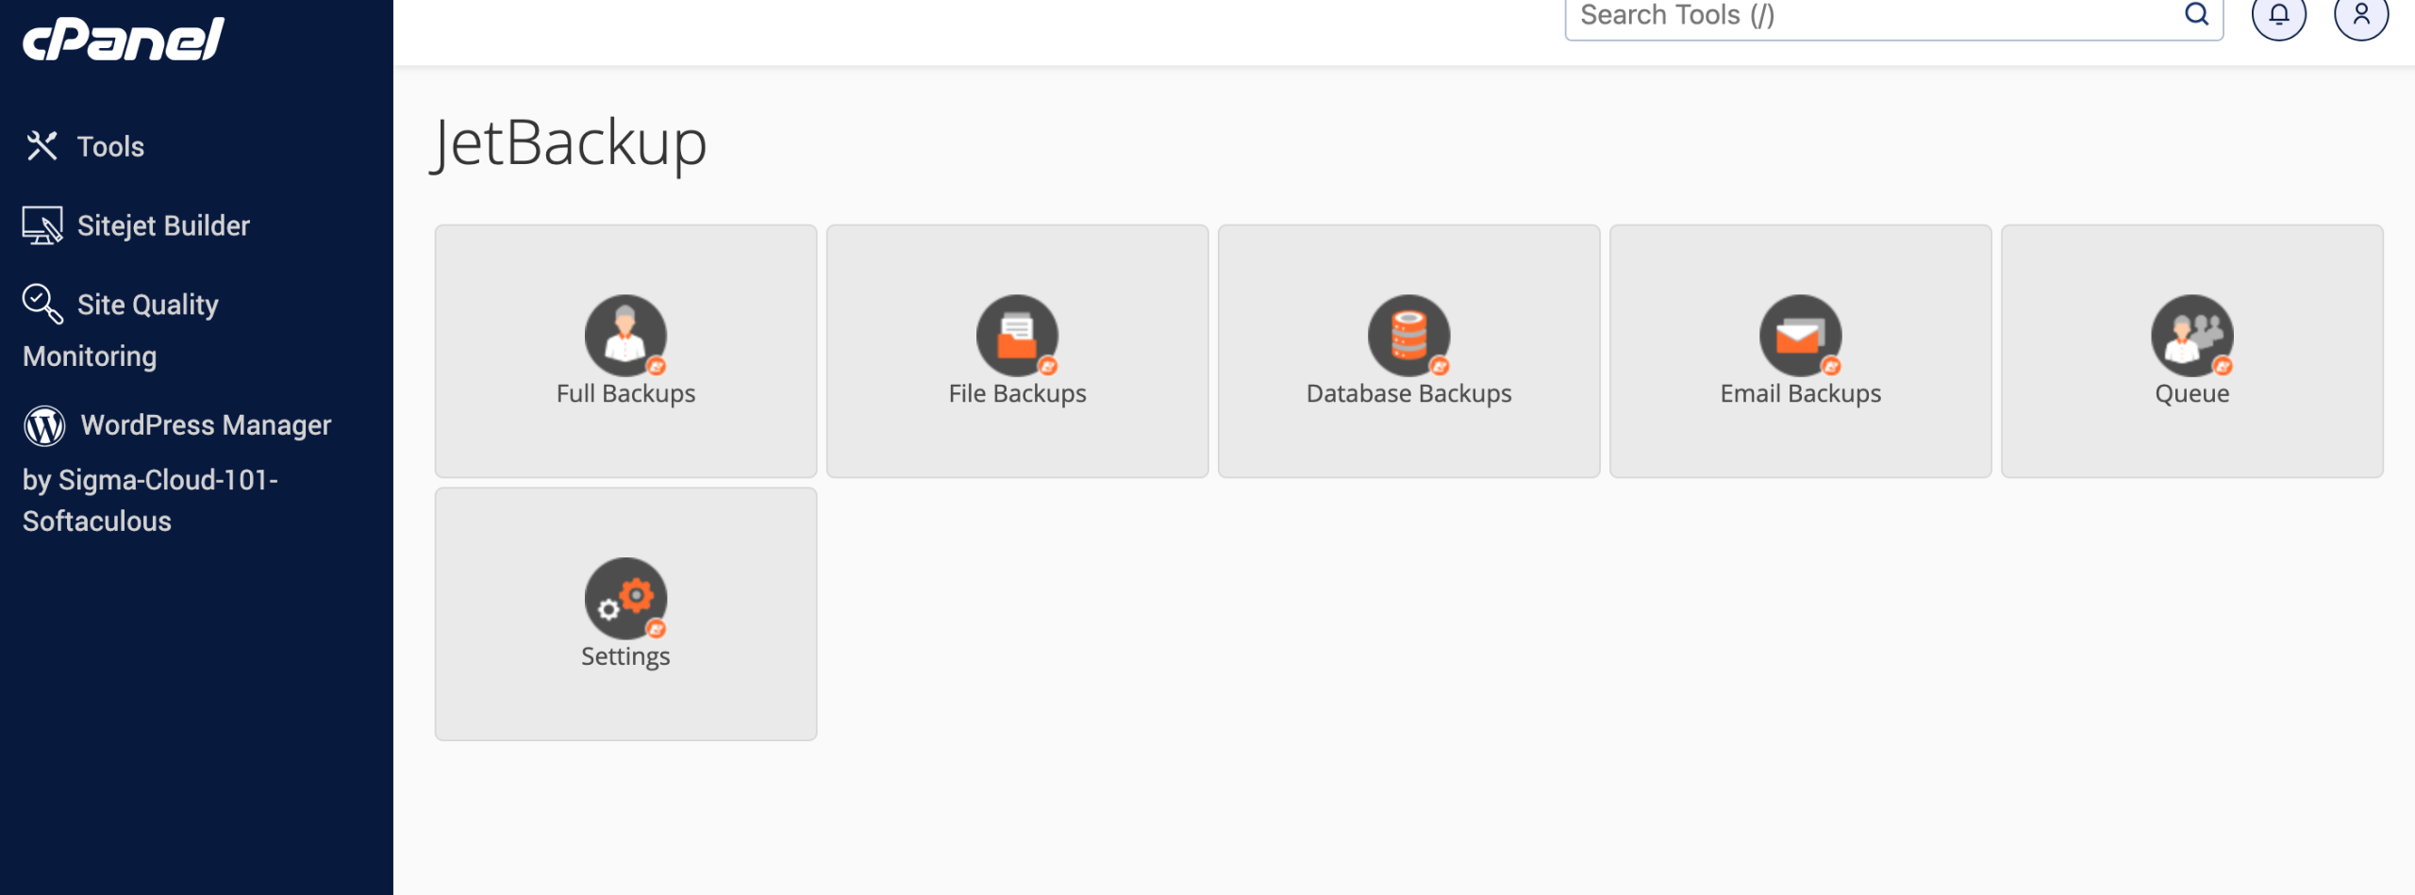Open the Settings label link
This screenshot has height=895, width=2415.
click(625, 656)
